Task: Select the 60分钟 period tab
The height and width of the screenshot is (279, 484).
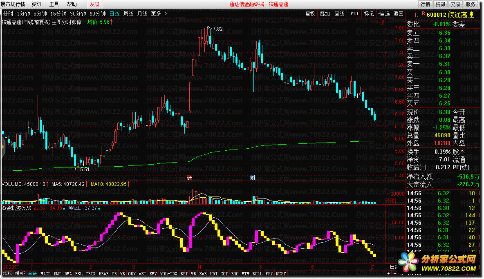Action: coord(98,13)
